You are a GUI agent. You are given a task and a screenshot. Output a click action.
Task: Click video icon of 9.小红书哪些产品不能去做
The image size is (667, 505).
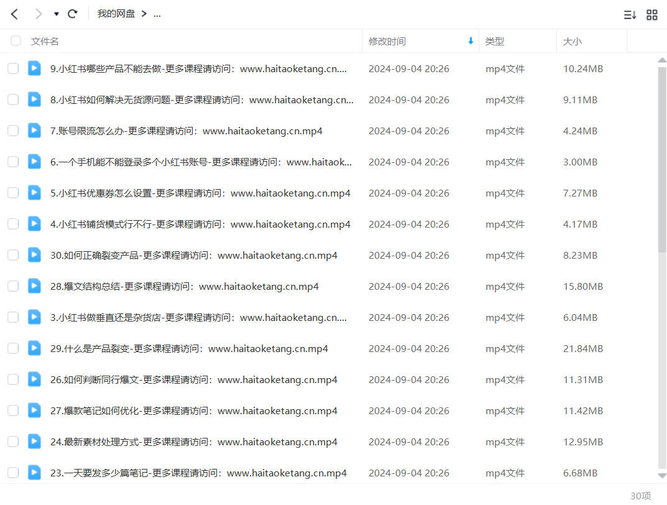(x=34, y=68)
